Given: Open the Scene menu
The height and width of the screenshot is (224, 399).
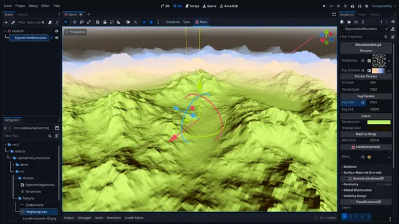Looking at the screenshot, I should click(x=7, y=6).
